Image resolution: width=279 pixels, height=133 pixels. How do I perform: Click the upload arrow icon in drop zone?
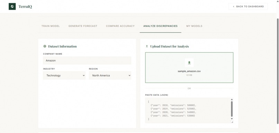189,63
